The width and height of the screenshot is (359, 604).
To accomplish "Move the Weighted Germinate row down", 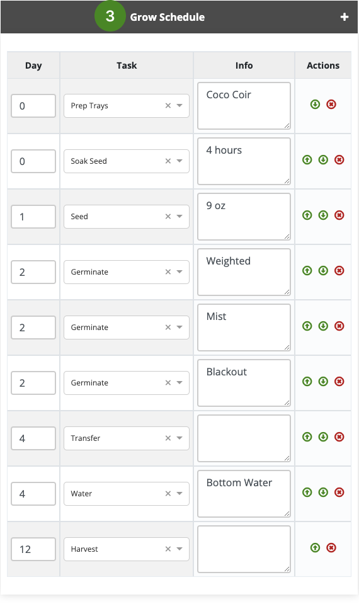I will tap(323, 271).
